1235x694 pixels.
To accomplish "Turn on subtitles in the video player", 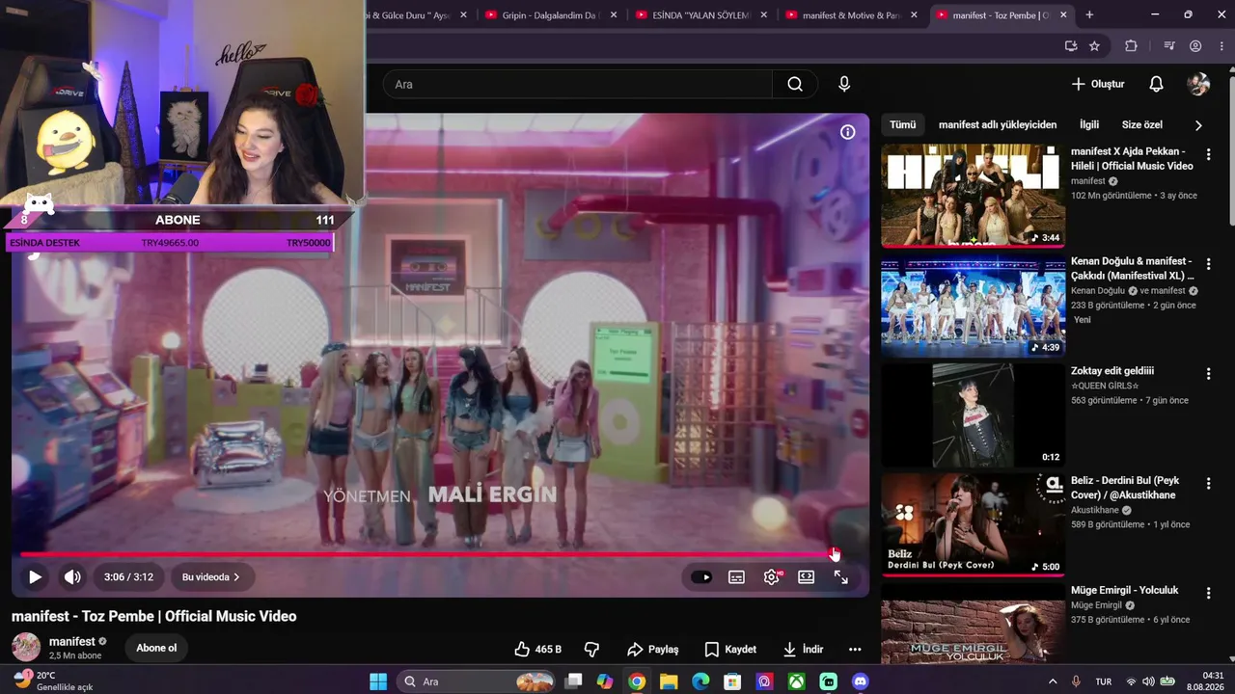I will coord(736,577).
